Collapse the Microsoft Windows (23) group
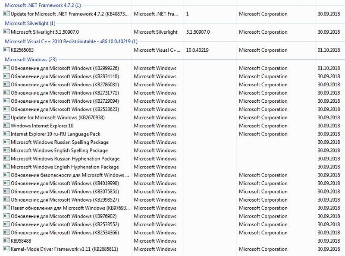Image resolution: width=345 pixels, height=256 pixels. [31, 59]
